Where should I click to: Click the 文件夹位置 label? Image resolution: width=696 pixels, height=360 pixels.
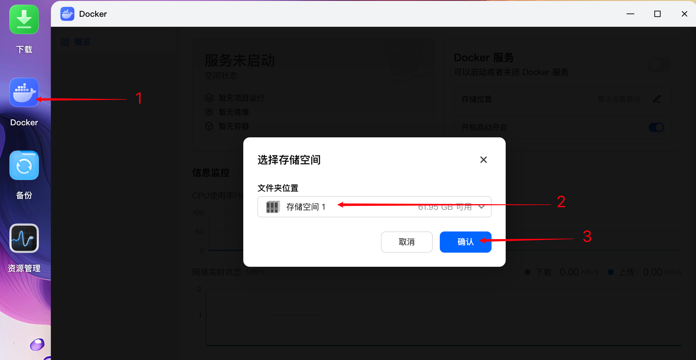tap(278, 188)
